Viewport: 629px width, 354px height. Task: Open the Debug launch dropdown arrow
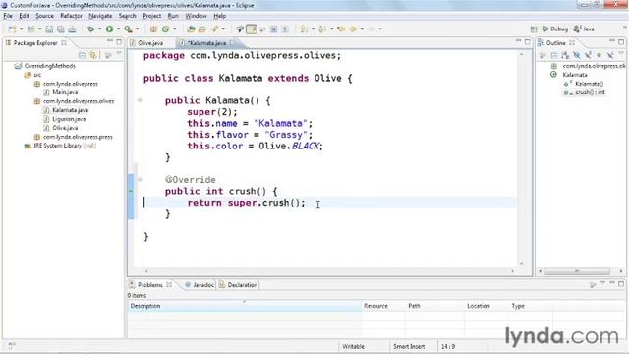click(99, 29)
